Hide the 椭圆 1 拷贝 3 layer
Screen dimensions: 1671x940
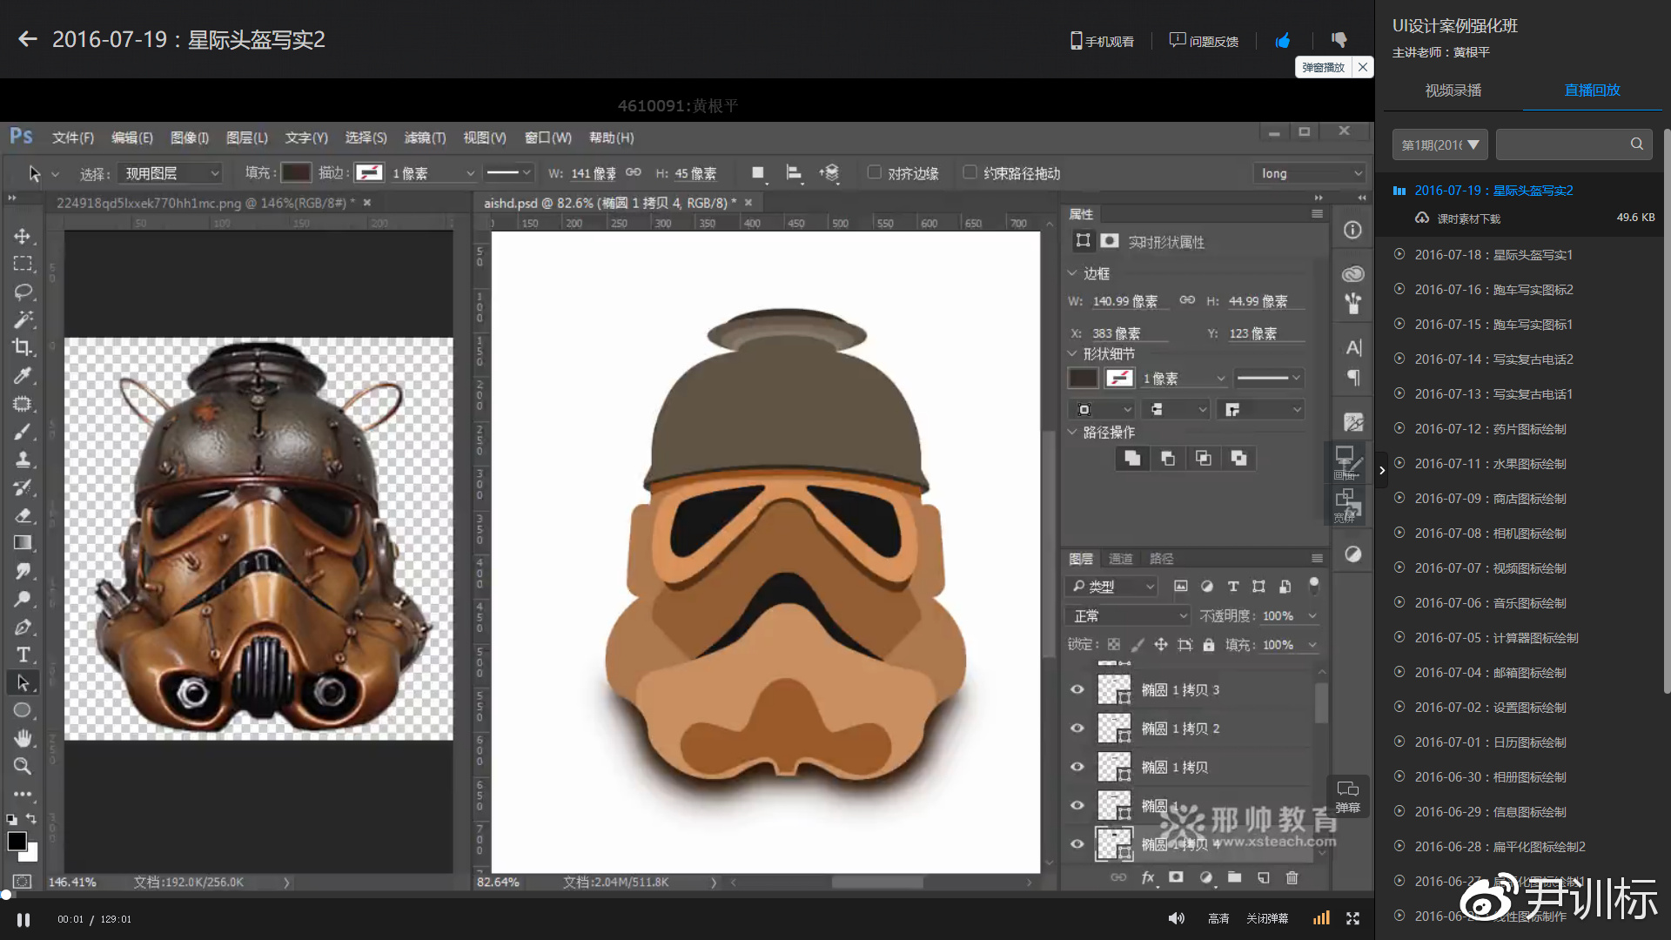[x=1077, y=689]
